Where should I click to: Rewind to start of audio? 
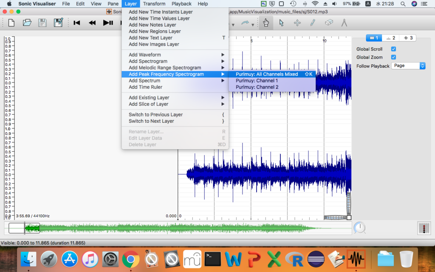click(x=77, y=23)
